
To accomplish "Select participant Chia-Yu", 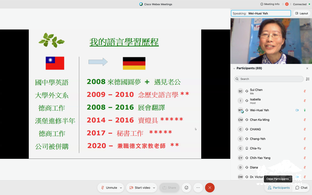I will tap(271, 148).
